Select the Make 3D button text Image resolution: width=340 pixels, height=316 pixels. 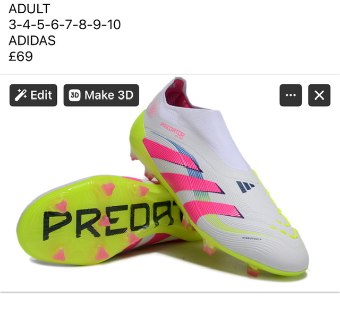tap(109, 95)
